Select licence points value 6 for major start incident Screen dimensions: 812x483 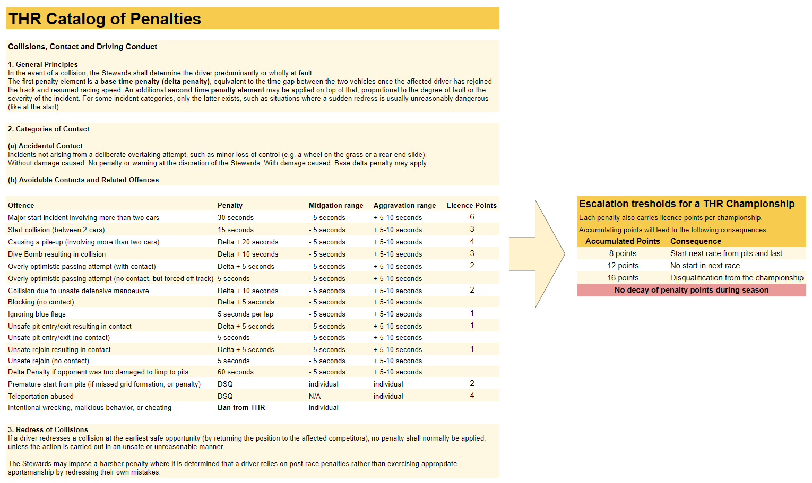pyautogui.click(x=472, y=217)
